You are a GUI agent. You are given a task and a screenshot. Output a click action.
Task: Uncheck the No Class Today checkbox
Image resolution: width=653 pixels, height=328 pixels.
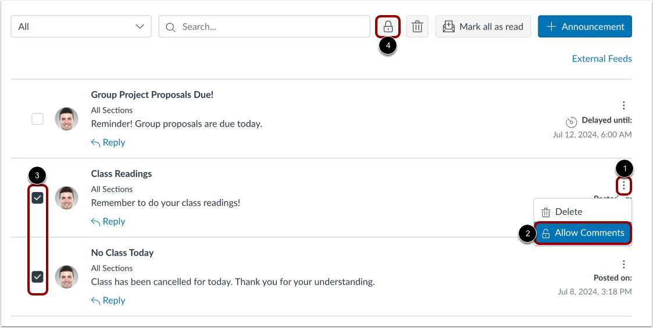pyautogui.click(x=37, y=277)
